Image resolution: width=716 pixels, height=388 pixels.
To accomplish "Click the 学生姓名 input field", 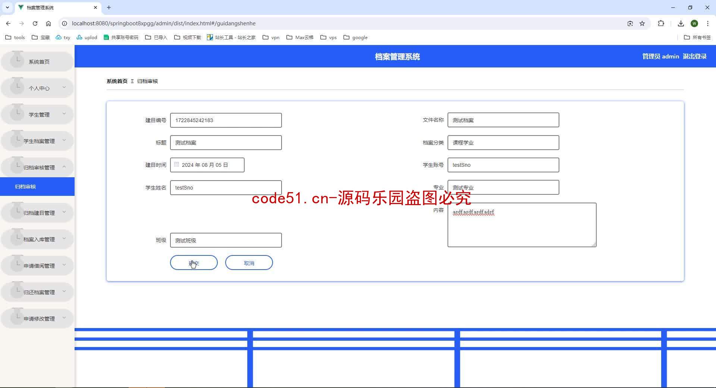I will tap(226, 188).
